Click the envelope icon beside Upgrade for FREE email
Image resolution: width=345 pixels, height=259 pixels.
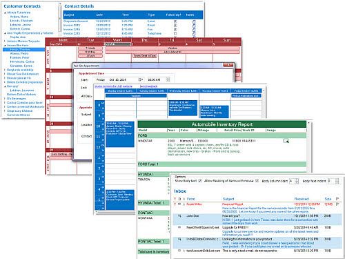179,227
